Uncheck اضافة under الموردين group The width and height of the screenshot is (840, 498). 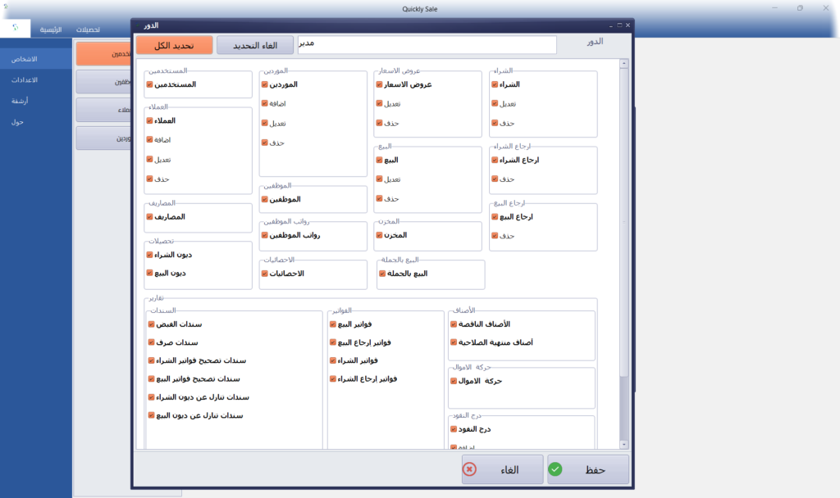[x=265, y=104]
